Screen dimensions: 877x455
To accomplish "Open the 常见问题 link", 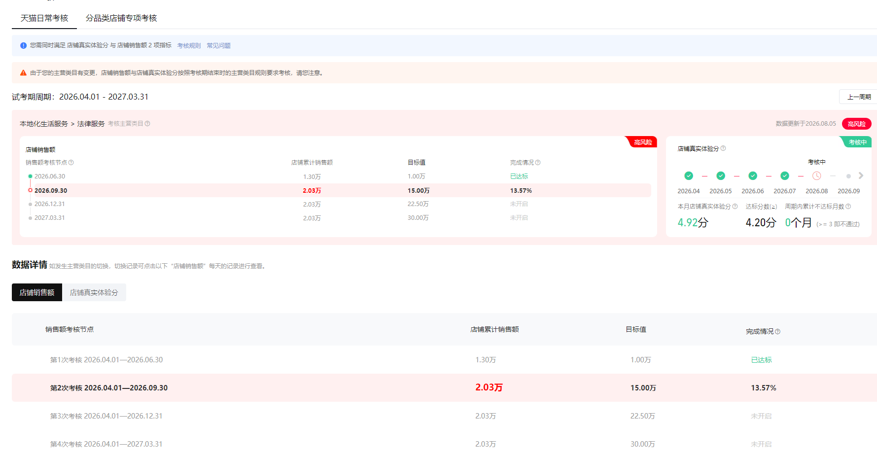I will coord(218,46).
